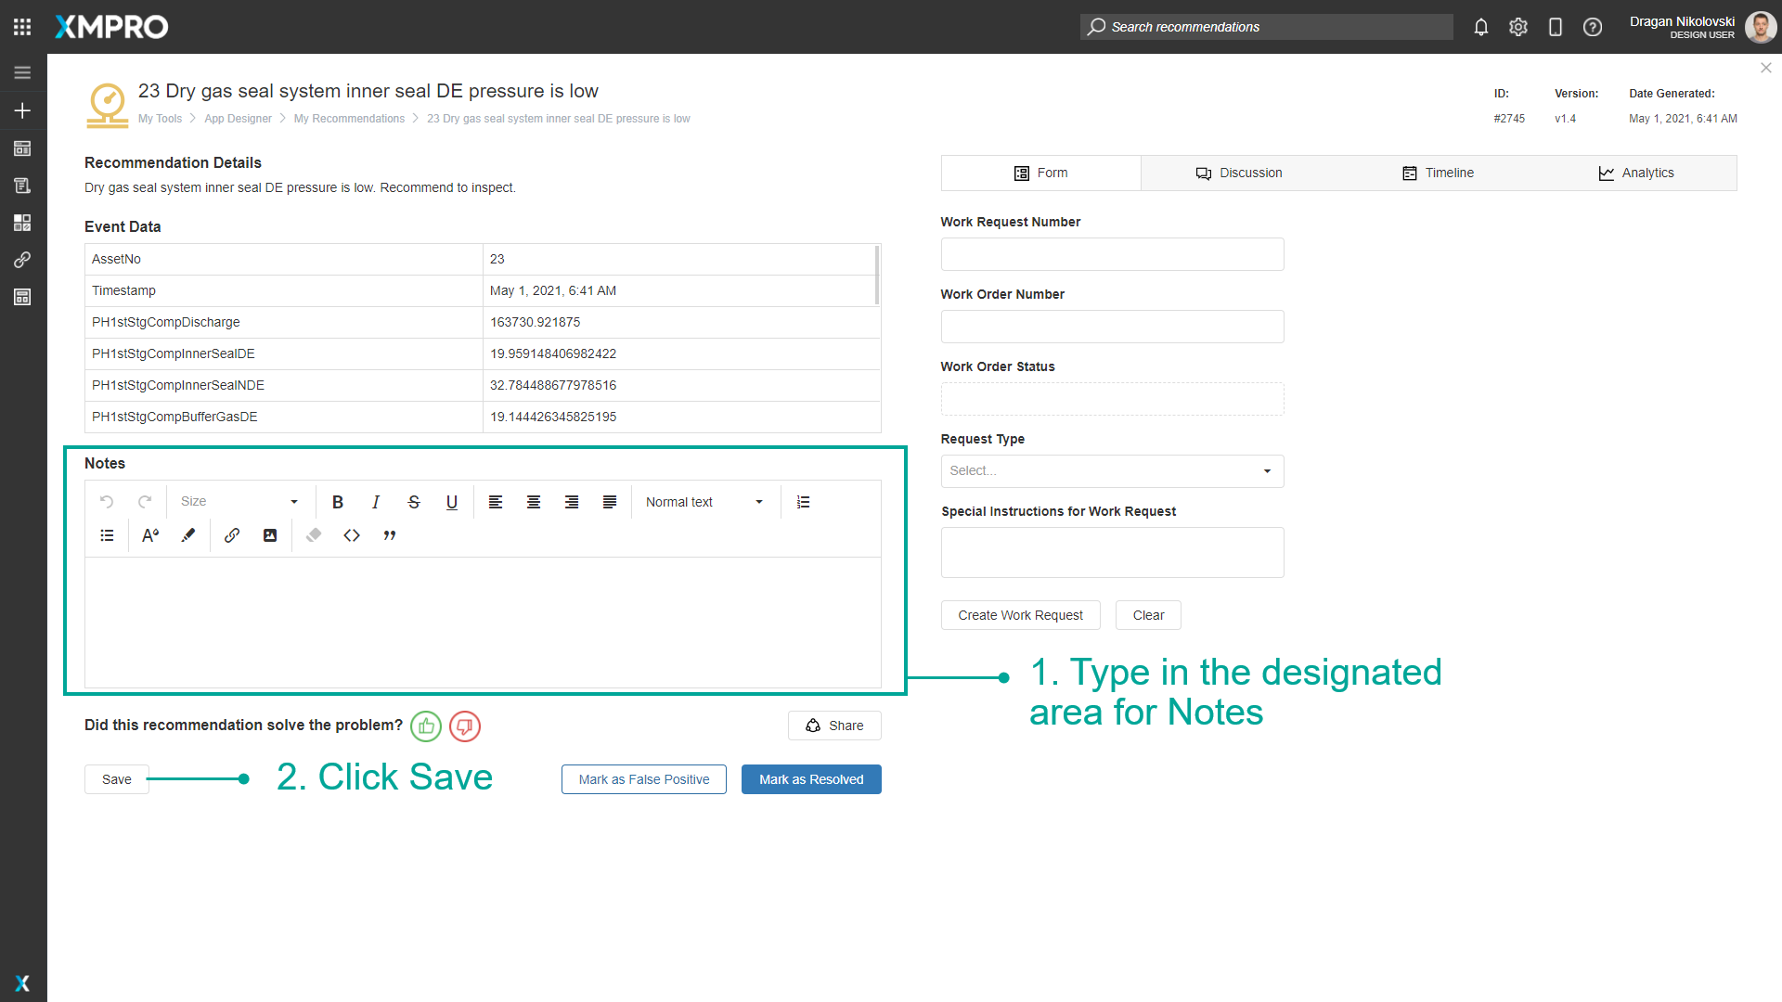
Task: Apply italic formatting in Notes editor
Action: point(376,502)
